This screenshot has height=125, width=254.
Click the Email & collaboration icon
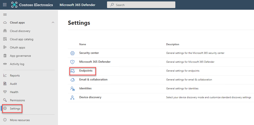point(72,80)
